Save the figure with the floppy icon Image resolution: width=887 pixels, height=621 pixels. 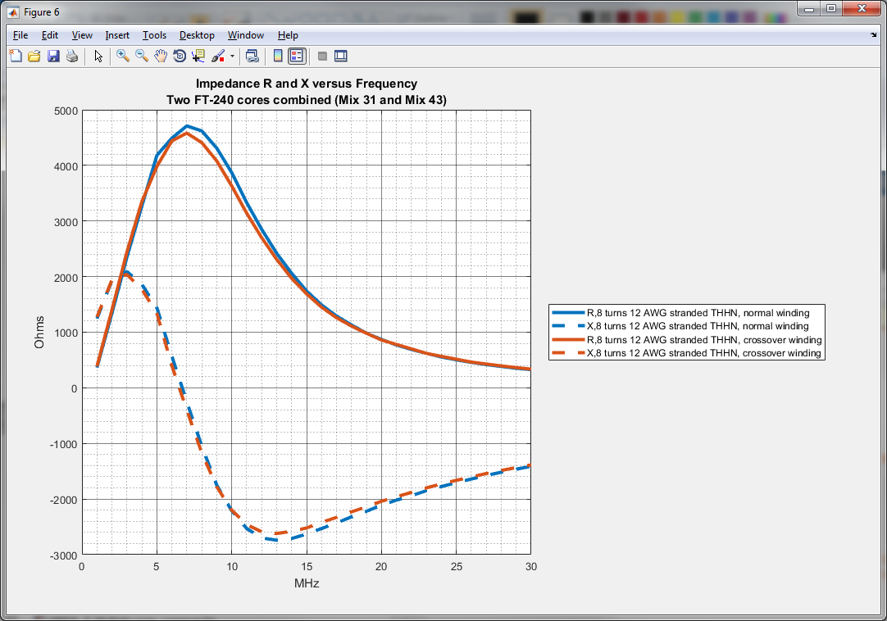[x=53, y=56]
